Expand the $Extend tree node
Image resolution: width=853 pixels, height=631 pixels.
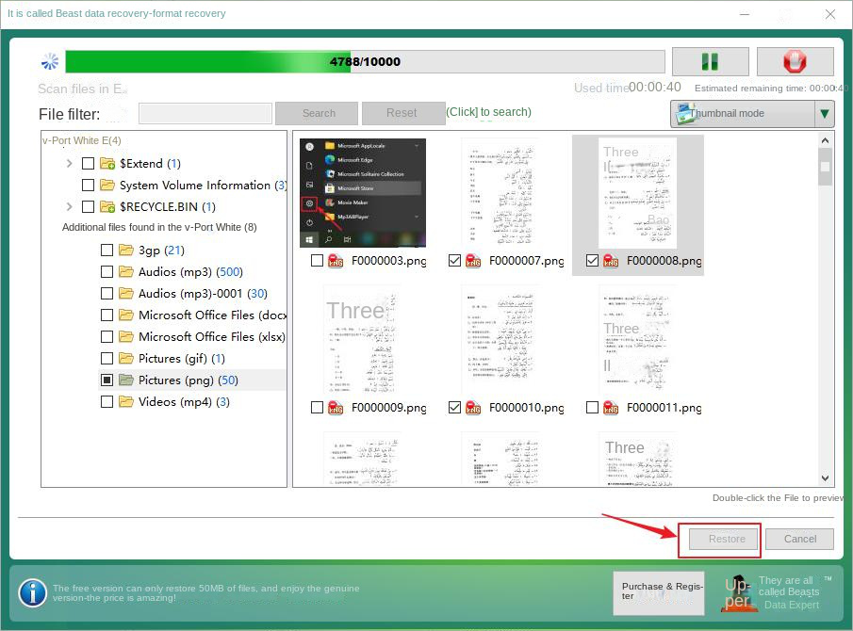pyautogui.click(x=67, y=162)
